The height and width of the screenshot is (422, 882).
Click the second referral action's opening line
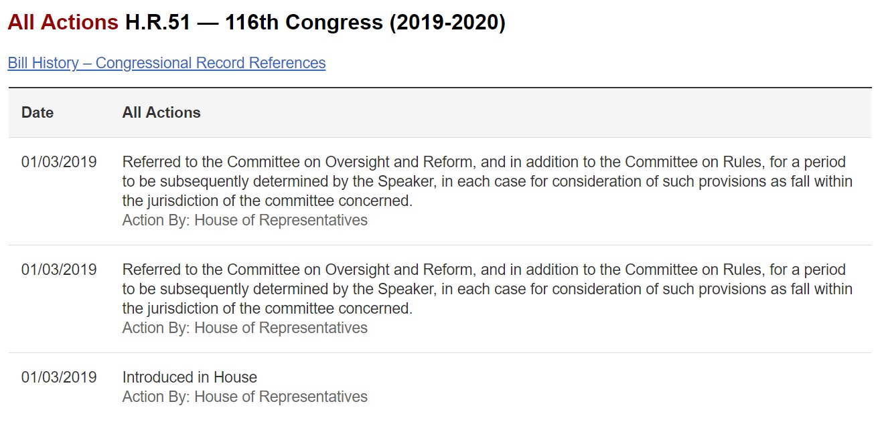pyautogui.click(x=484, y=270)
